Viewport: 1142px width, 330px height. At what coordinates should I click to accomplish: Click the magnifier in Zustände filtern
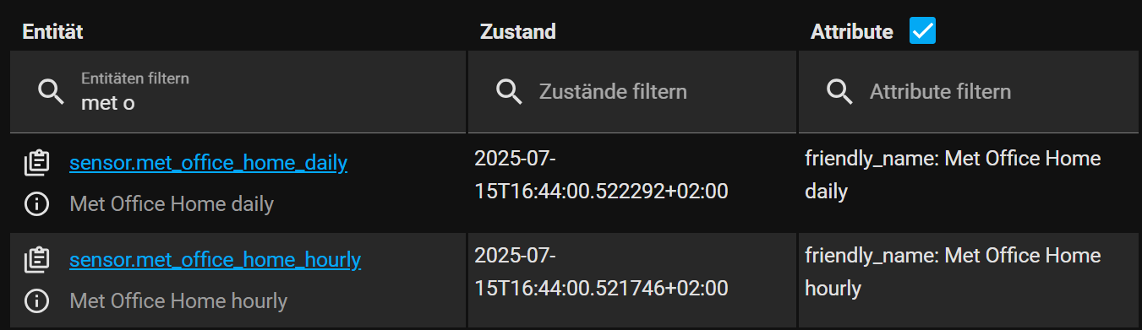[x=509, y=92]
